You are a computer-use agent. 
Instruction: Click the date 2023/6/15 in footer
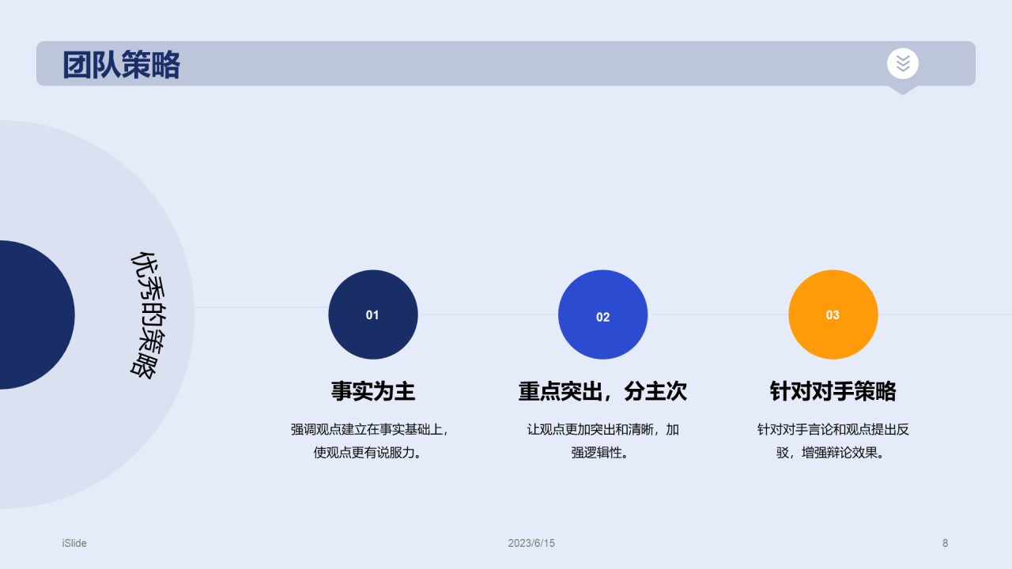tap(531, 543)
